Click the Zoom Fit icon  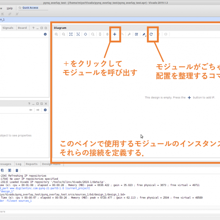pyautogui.click(x=71, y=34)
